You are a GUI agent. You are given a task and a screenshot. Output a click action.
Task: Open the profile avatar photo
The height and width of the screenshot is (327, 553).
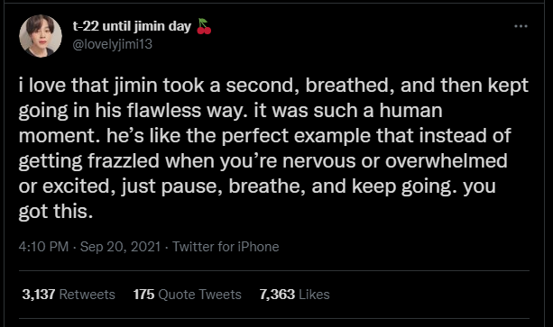(41, 35)
